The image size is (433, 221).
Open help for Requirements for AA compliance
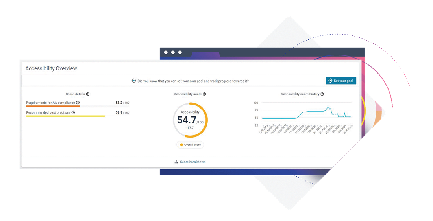(78, 103)
